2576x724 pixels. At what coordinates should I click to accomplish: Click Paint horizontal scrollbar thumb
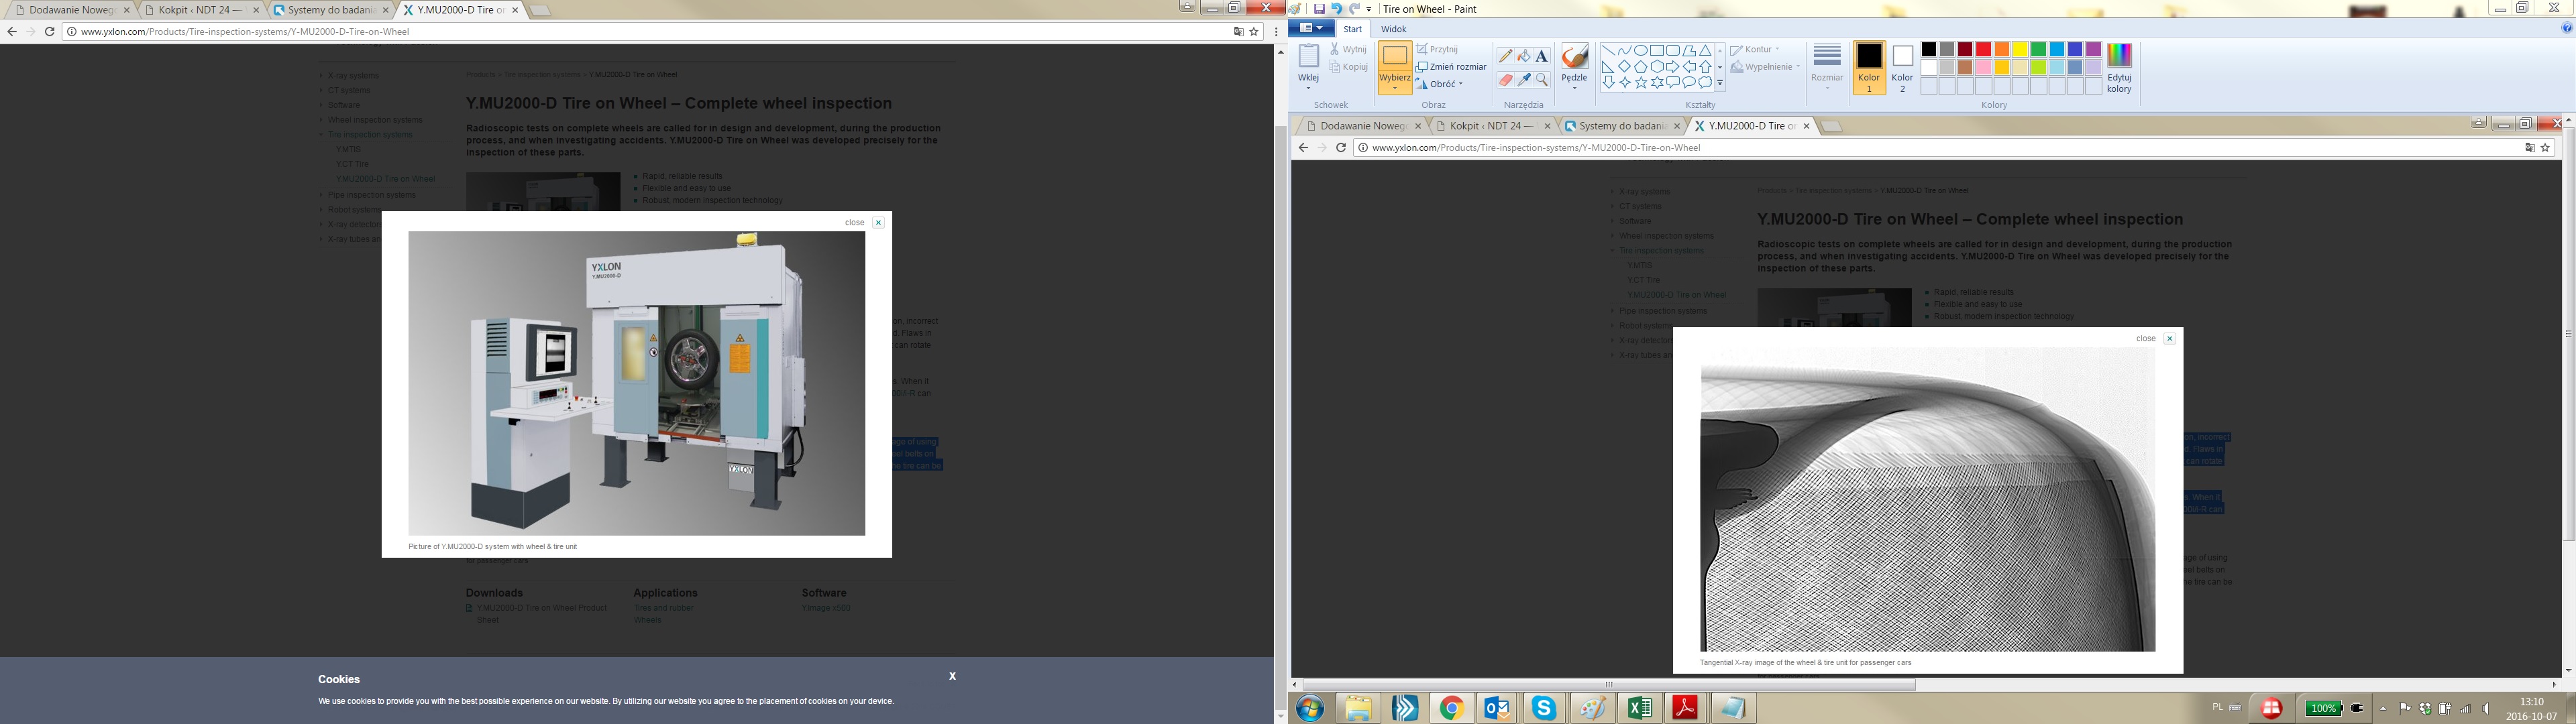(1608, 685)
